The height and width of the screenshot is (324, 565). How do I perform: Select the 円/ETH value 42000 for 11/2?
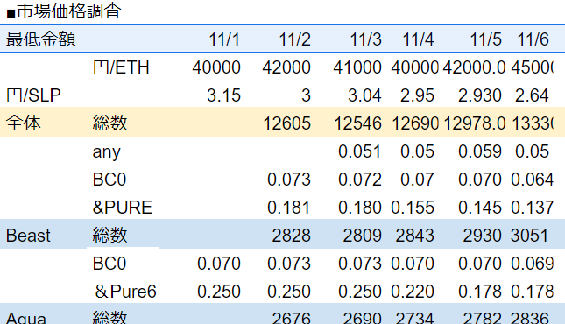[286, 67]
